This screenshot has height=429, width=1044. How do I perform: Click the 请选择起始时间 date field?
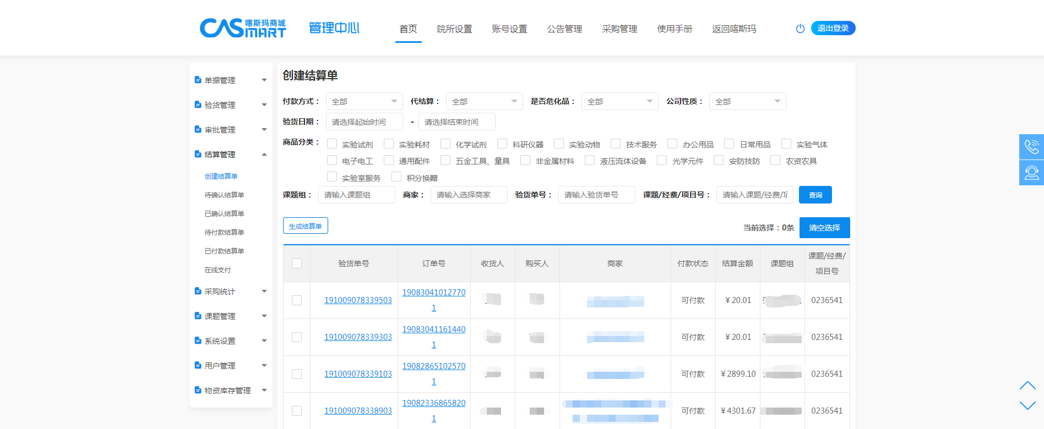click(364, 122)
